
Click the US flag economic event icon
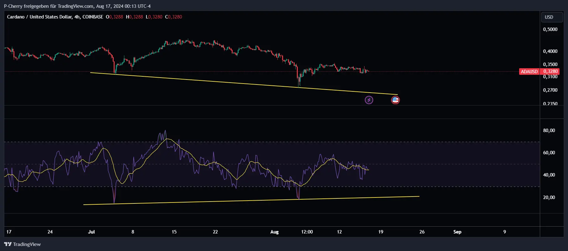(x=395, y=100)
